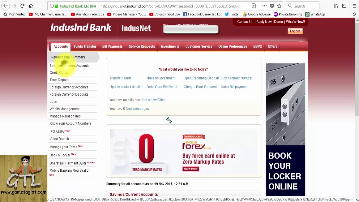The width and height of the screenshot is (359, 202).
Task: Open the Investments tab
Action: coord(170,47)
